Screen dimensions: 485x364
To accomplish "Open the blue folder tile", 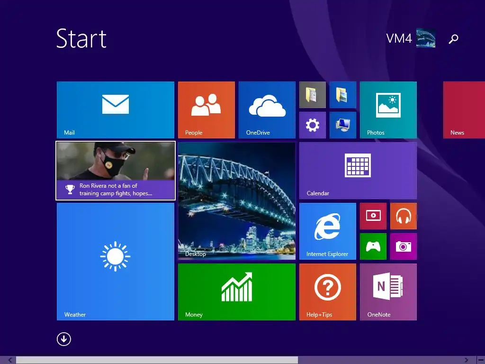I will click(343, 95).
